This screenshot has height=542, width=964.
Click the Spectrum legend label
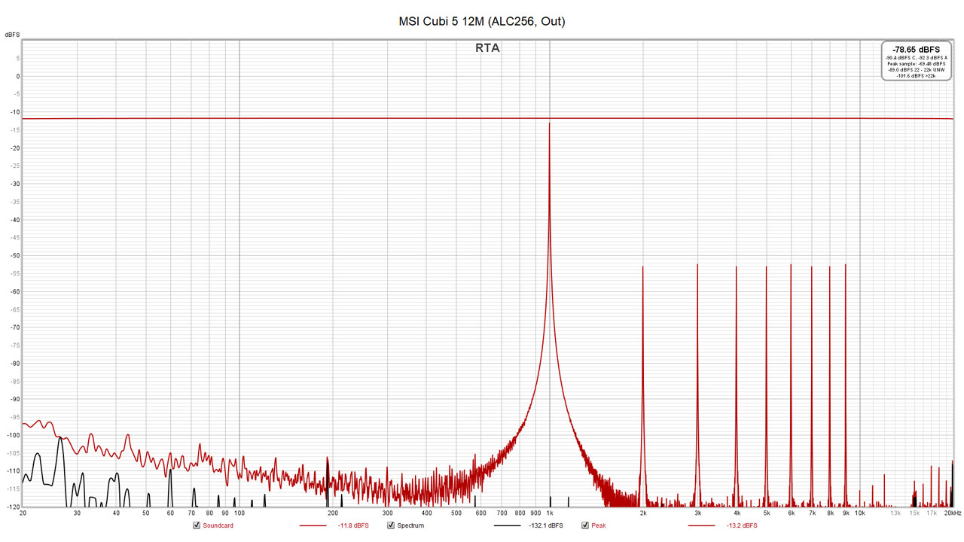click(x=410, y=525)
